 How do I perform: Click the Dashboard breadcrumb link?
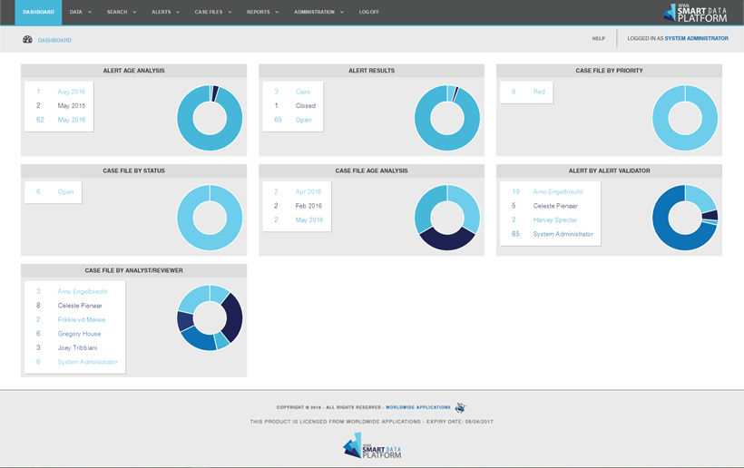tap(54, 40)
